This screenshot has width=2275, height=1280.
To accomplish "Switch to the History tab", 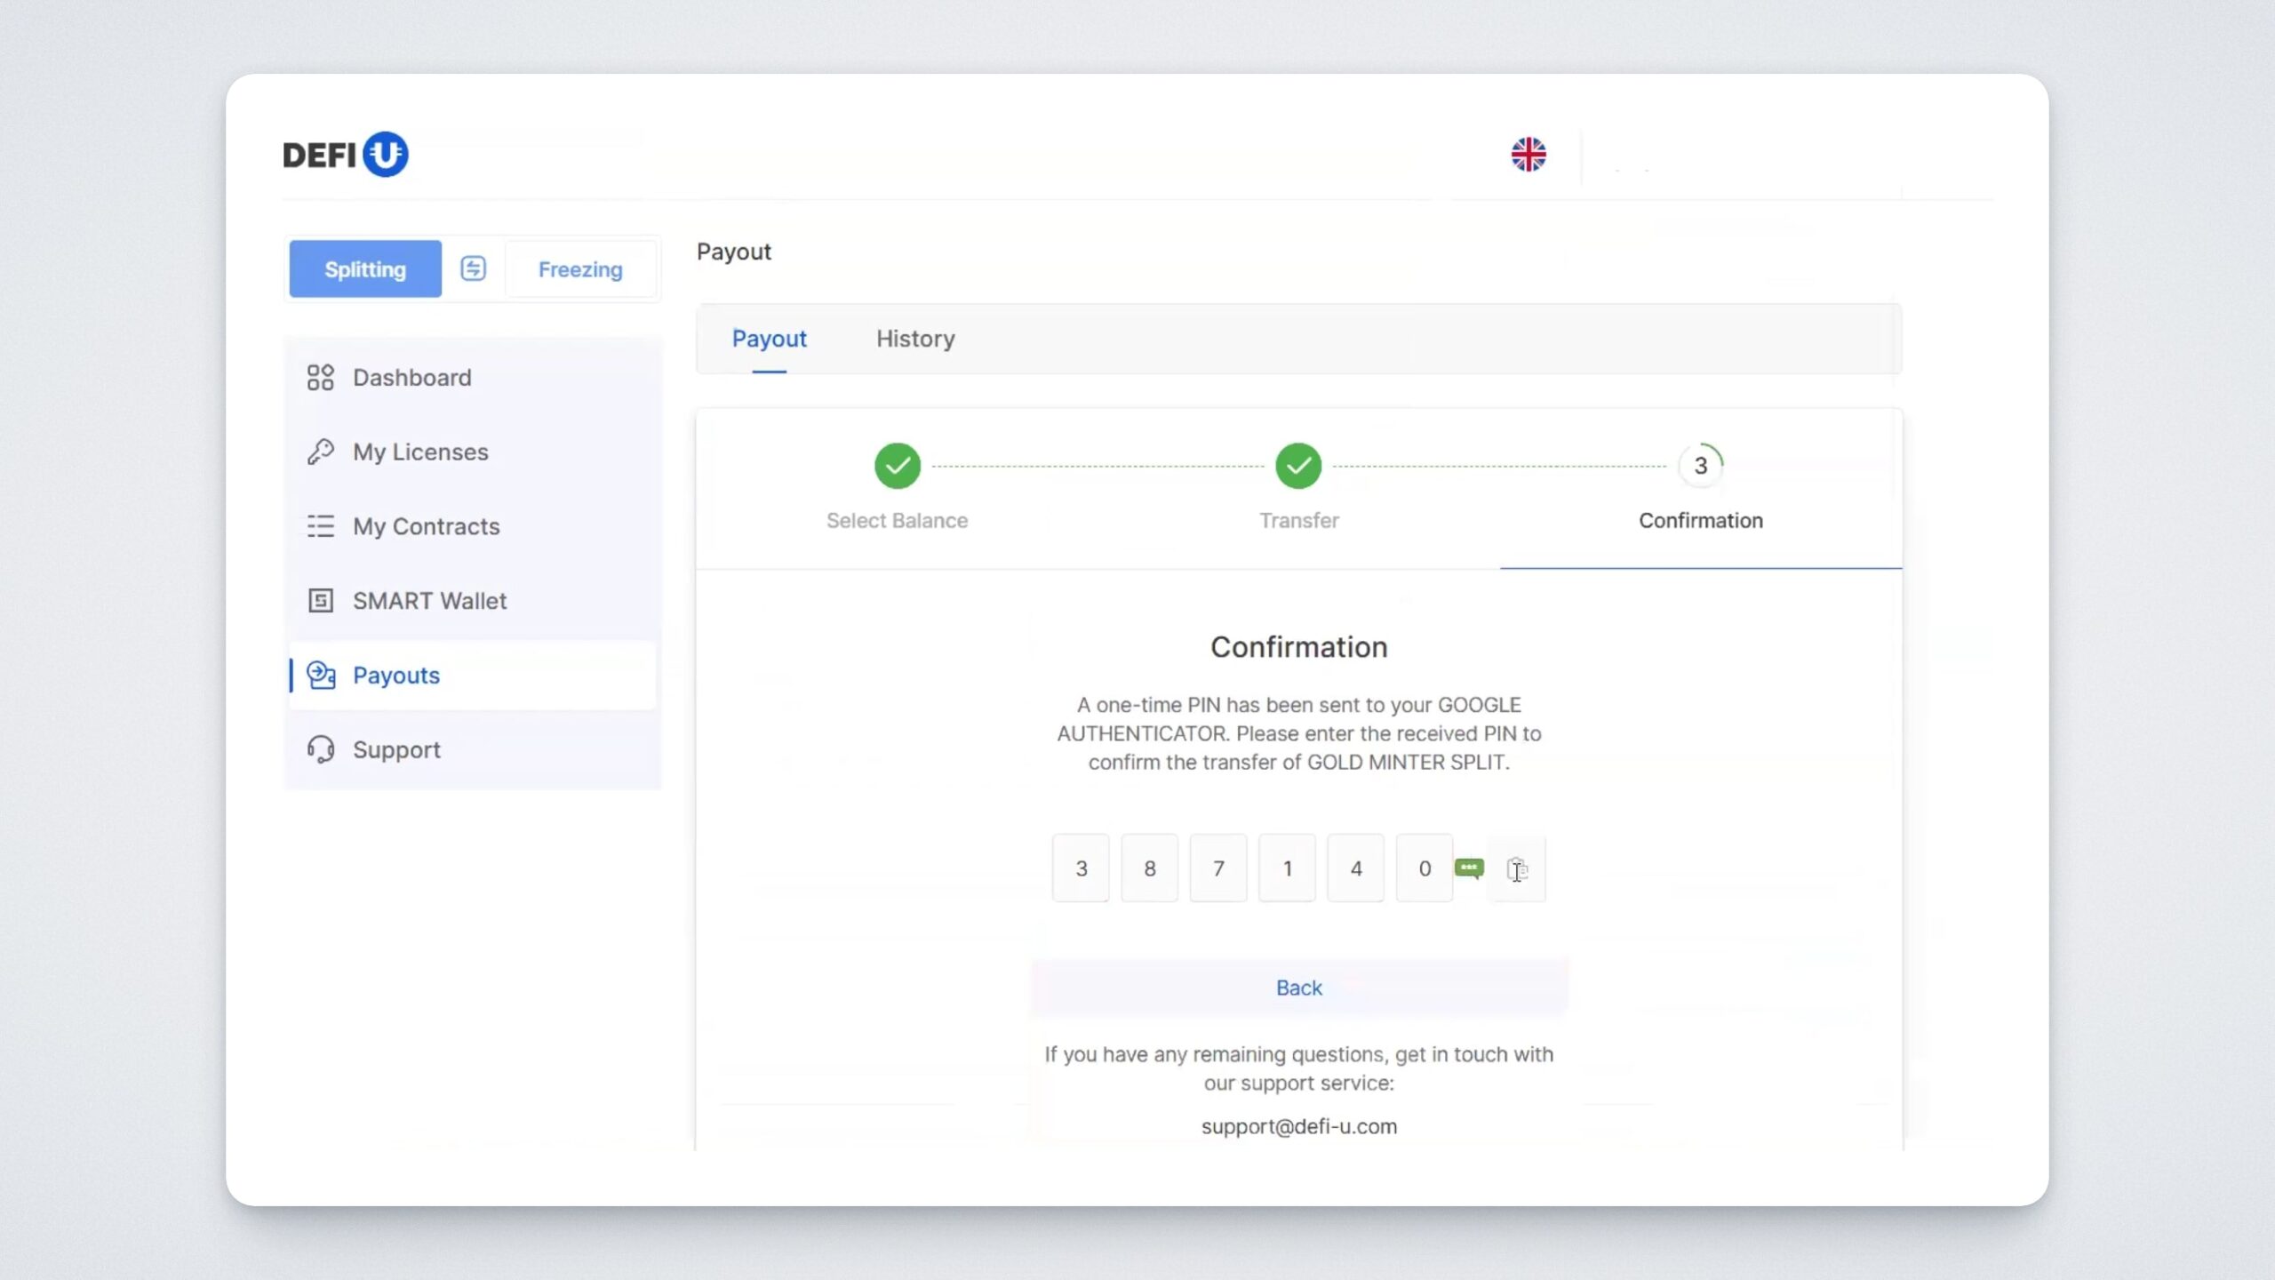I will [915, 339].
